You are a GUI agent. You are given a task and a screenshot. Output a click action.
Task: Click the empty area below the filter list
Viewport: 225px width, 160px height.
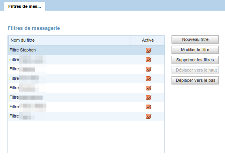pos(87,137)
